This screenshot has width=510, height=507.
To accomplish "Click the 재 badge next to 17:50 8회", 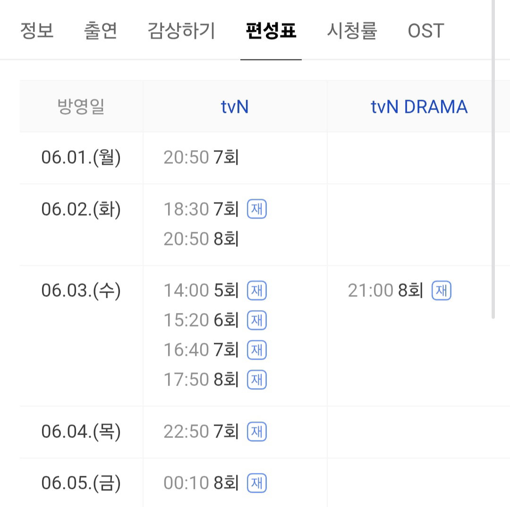I will [x=257, y=380].
